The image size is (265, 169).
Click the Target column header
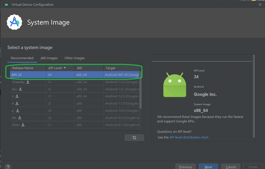(121, 68)
